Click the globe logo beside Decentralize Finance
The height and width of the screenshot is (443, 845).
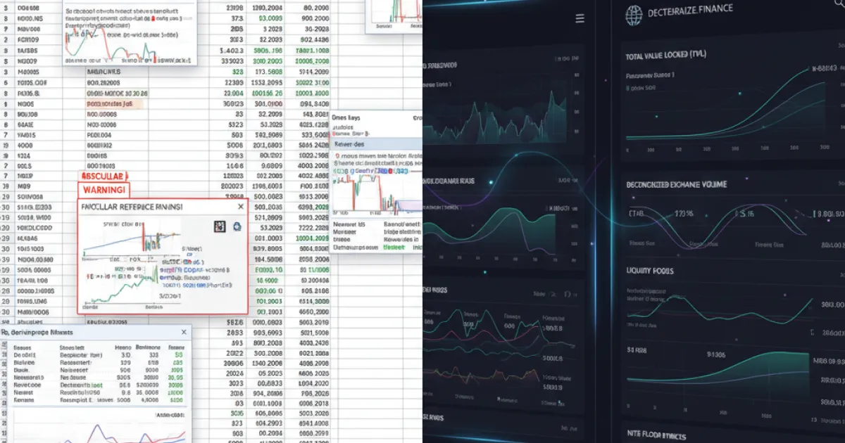coord(634,15)
